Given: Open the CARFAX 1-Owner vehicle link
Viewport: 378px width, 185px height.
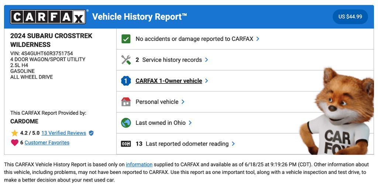Looking at the screenshot, I should point(169,81).
